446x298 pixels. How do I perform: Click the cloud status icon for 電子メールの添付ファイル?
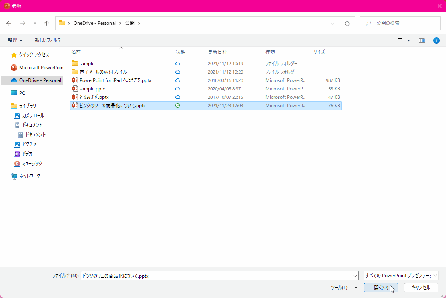click(x=178, y=72)
